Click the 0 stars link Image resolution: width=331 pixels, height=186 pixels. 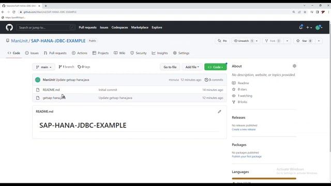tap(239, 89)
